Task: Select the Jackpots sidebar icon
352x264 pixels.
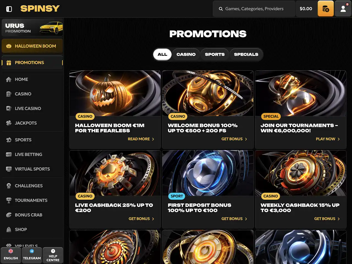Action: point(9,123)
